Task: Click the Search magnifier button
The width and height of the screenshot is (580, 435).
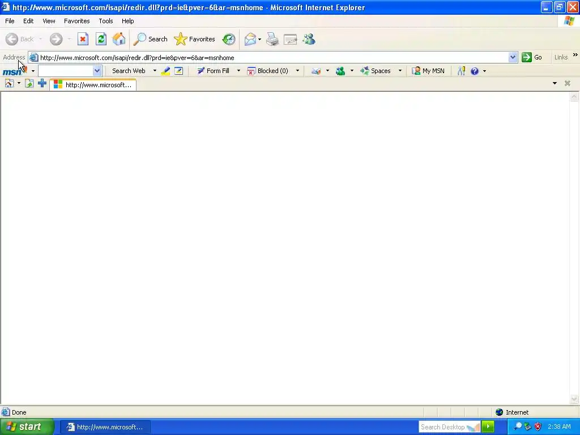Action: click(x=150, y=39)
